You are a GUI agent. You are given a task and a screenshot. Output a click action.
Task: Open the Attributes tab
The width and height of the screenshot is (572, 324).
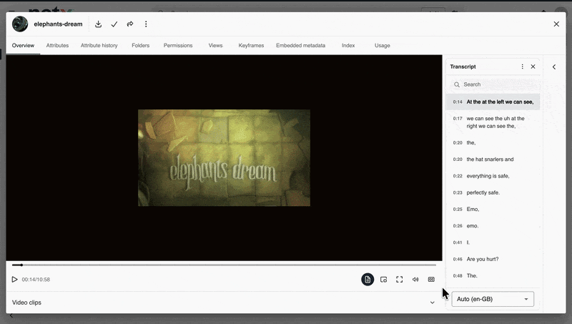point(57,46)
